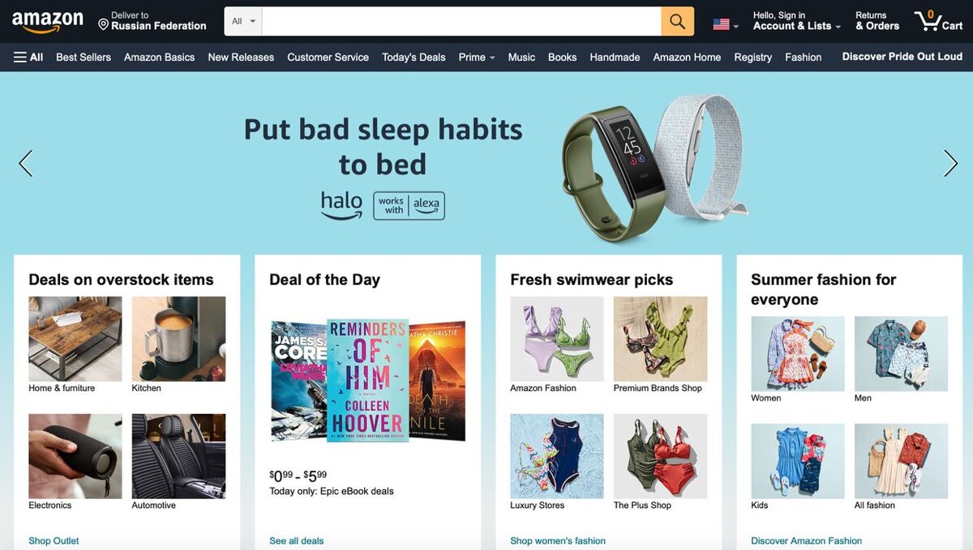Image resolution: width=973 pixels, height=550 pixels.
Task: Focus the main search input field
Action: pos(461,21)
